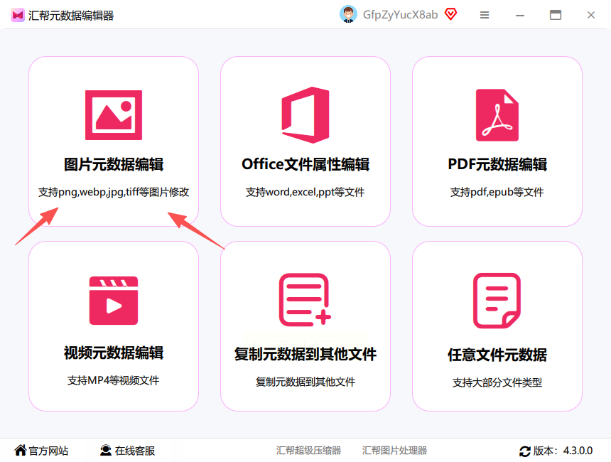This screenshot has height=462, width=611.
Task: Open the hamburger menu icon
Action: pos(485,15)
